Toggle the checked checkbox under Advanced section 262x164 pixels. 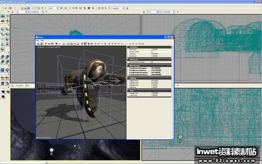[152, 62]
